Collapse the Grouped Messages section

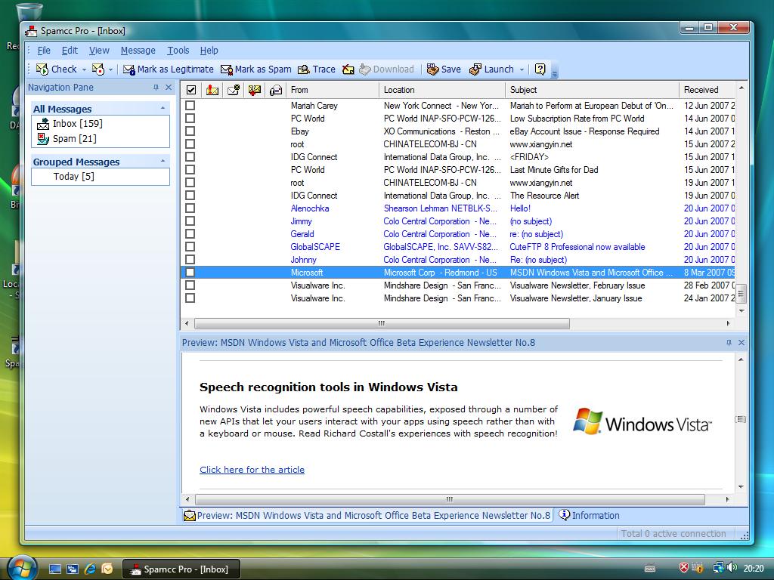pos(163,162)
